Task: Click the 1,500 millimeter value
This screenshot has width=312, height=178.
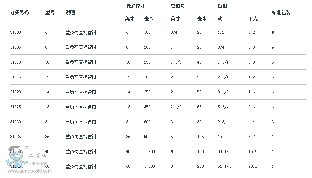Action: (150, 166)
